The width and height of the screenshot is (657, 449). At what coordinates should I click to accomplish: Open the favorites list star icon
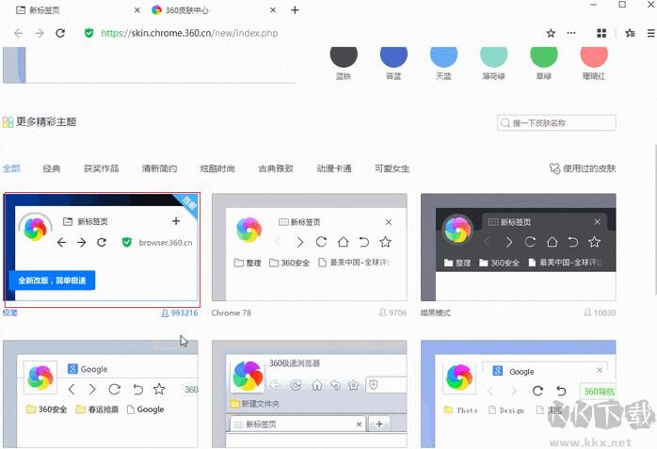tap(630, 33)
